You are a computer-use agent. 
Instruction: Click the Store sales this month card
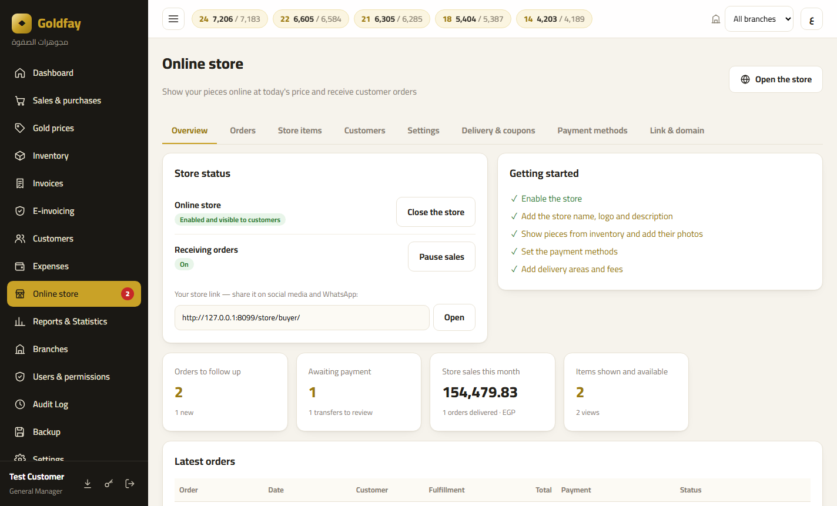click(x=493, y=392)
